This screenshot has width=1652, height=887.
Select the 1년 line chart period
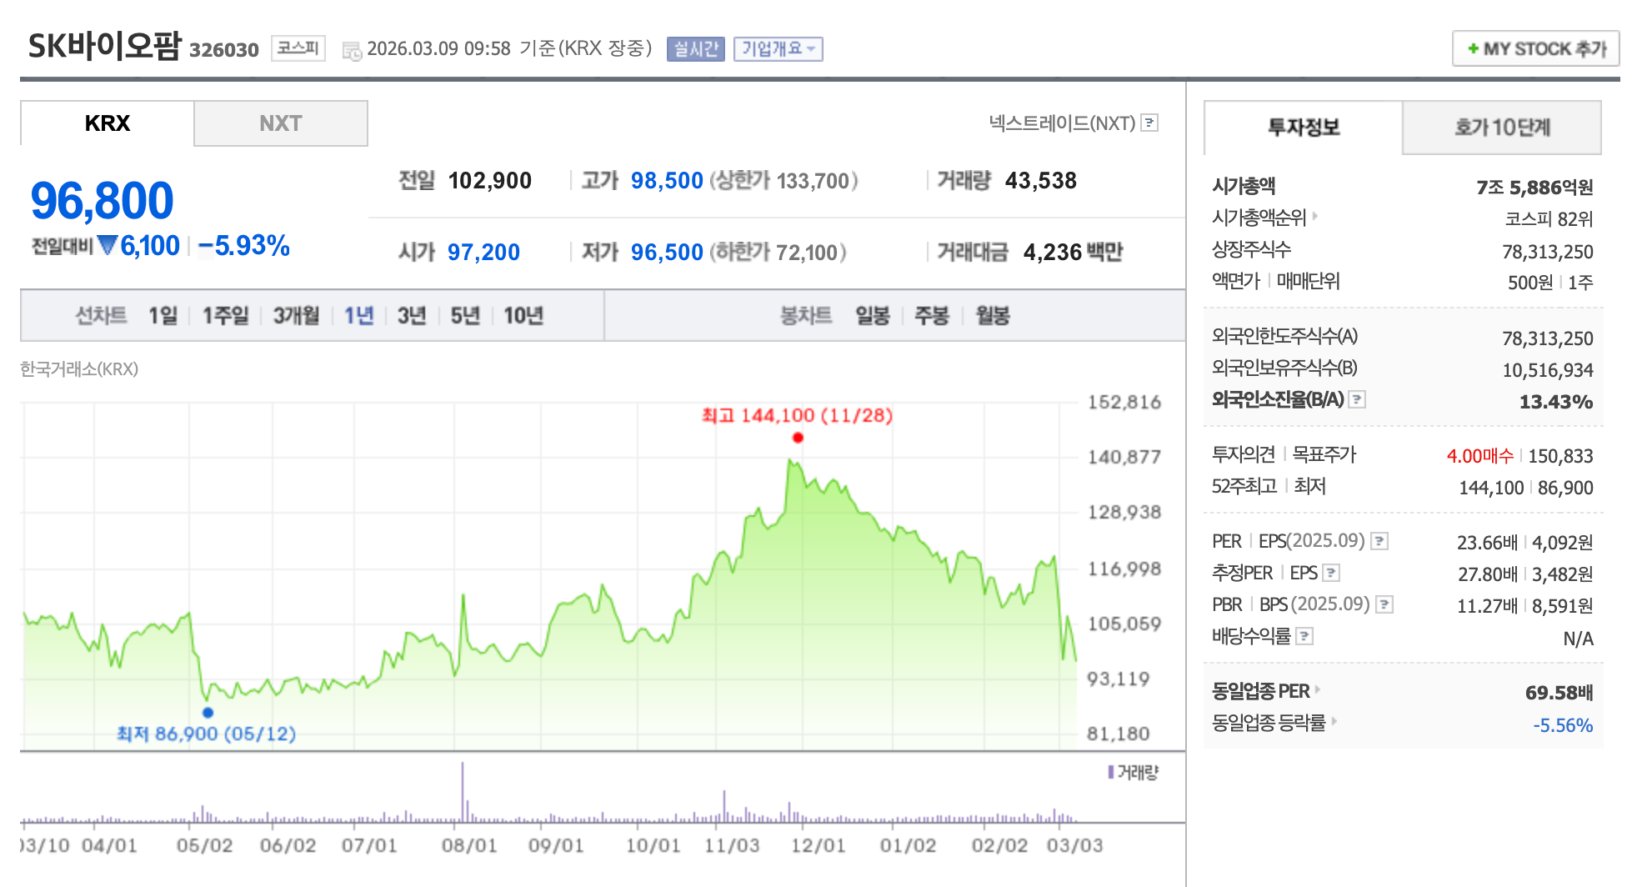359,316
